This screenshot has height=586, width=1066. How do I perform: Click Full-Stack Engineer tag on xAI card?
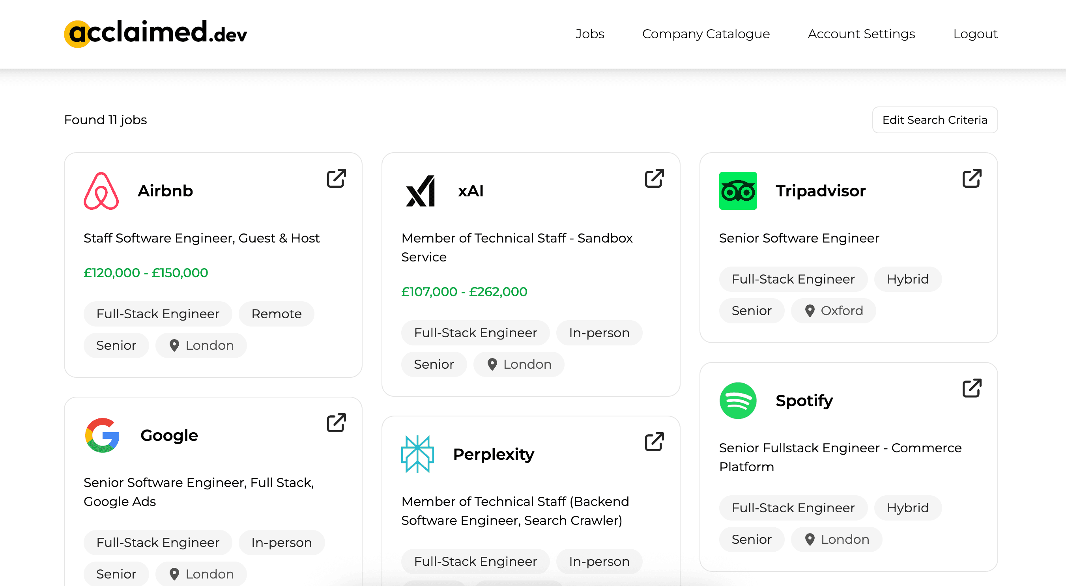pos(475,333)
